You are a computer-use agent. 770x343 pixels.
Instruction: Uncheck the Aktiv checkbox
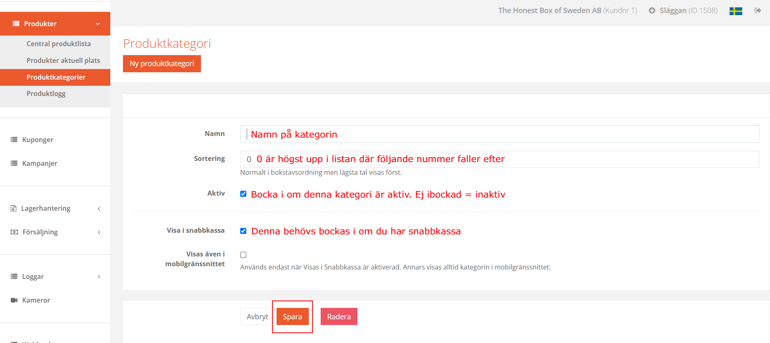tap(243, 194)
